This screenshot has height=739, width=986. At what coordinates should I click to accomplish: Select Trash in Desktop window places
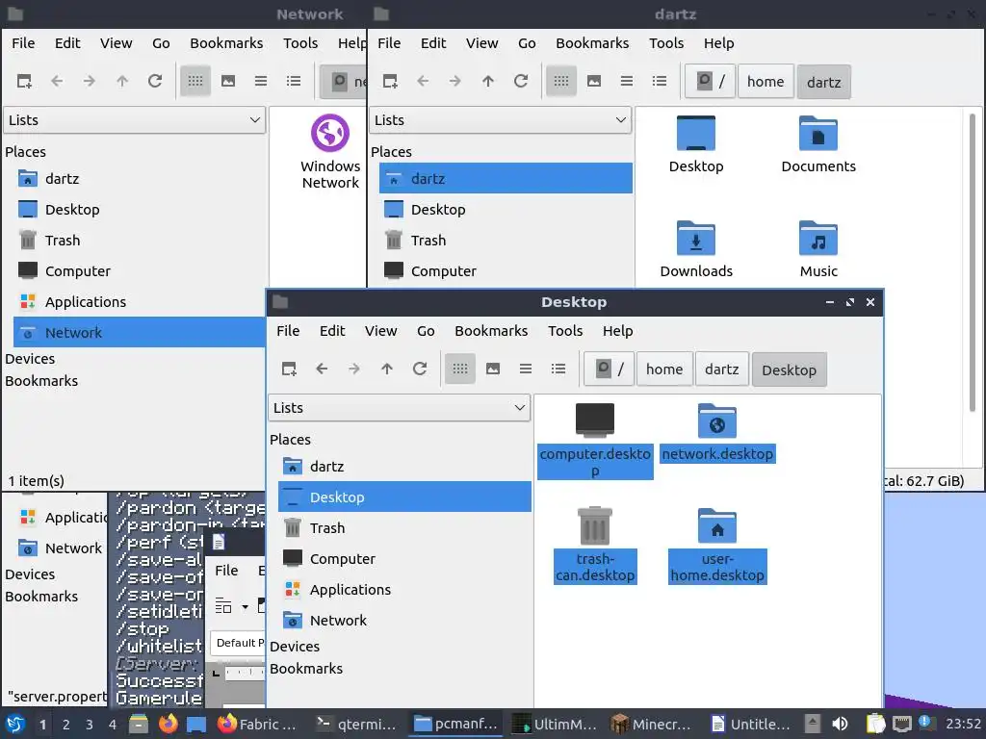[405, 528]
